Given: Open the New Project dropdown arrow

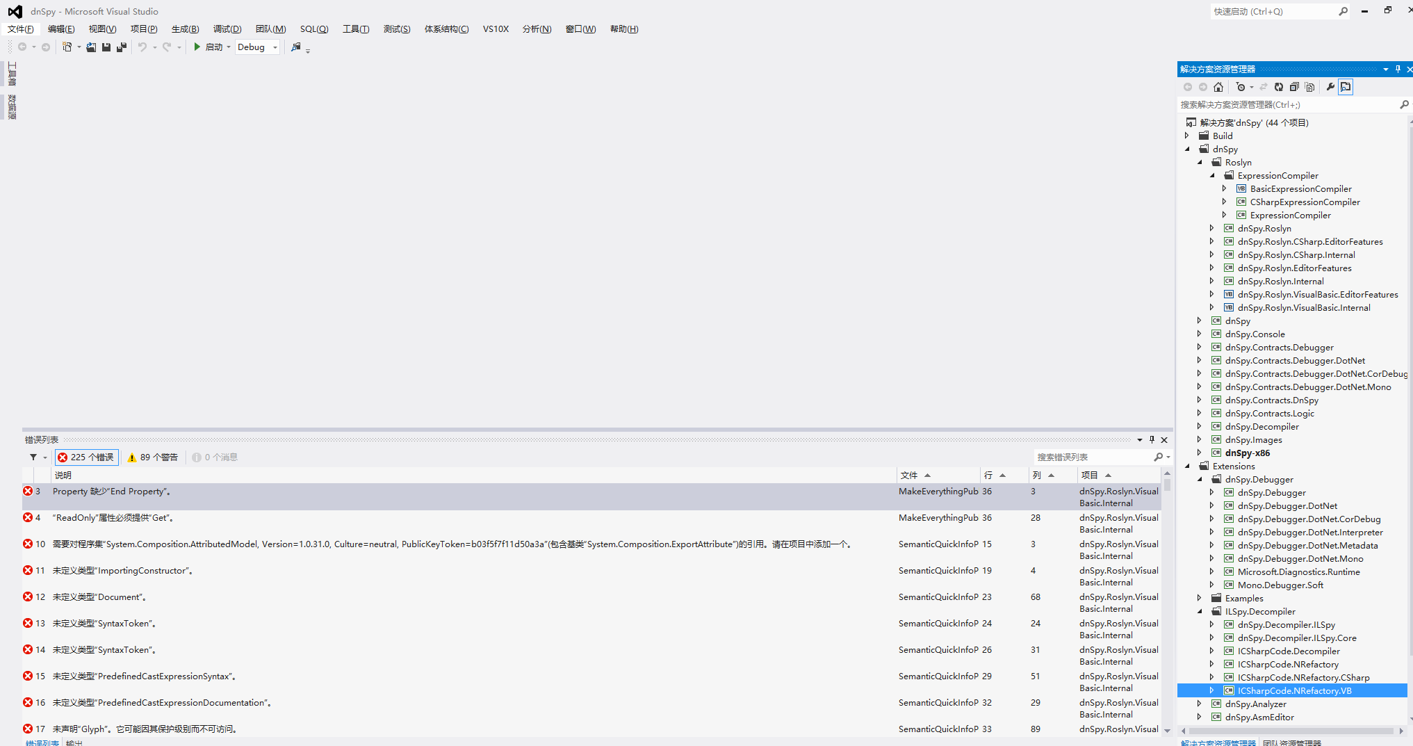Looking at the screenshot, I should click(79, 47).
